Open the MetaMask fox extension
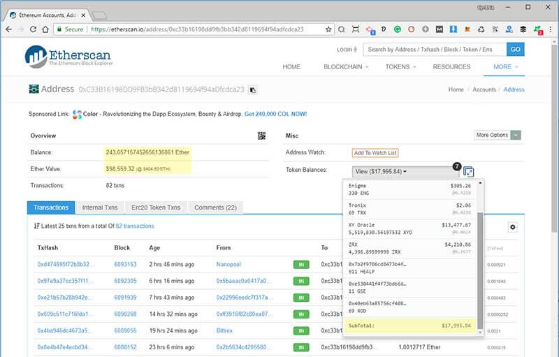This screenshot has width=559, height=357. (x=467, y=29)
